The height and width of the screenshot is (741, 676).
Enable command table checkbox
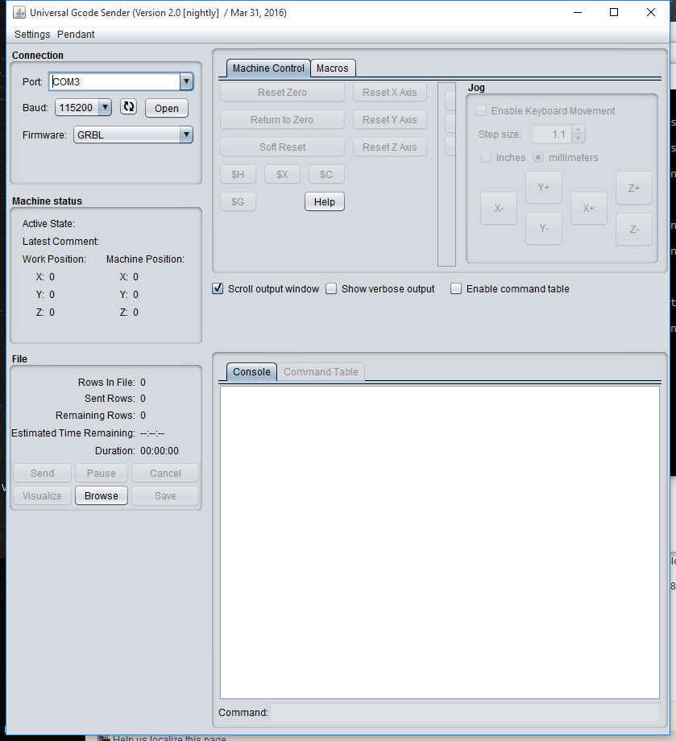(456, 288)
